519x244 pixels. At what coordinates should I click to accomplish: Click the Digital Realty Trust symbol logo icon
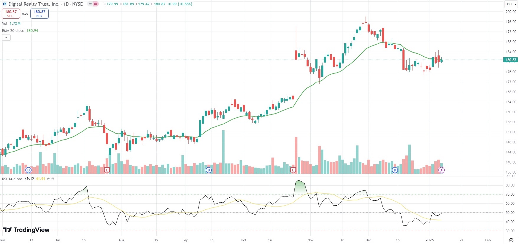pyautogui.click(x=4, y=4)
